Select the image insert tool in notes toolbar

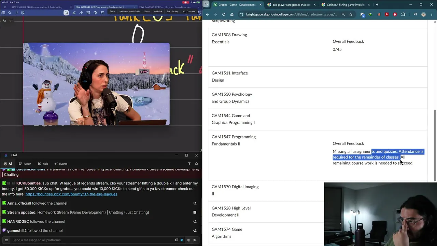click(x=102, y=13)
